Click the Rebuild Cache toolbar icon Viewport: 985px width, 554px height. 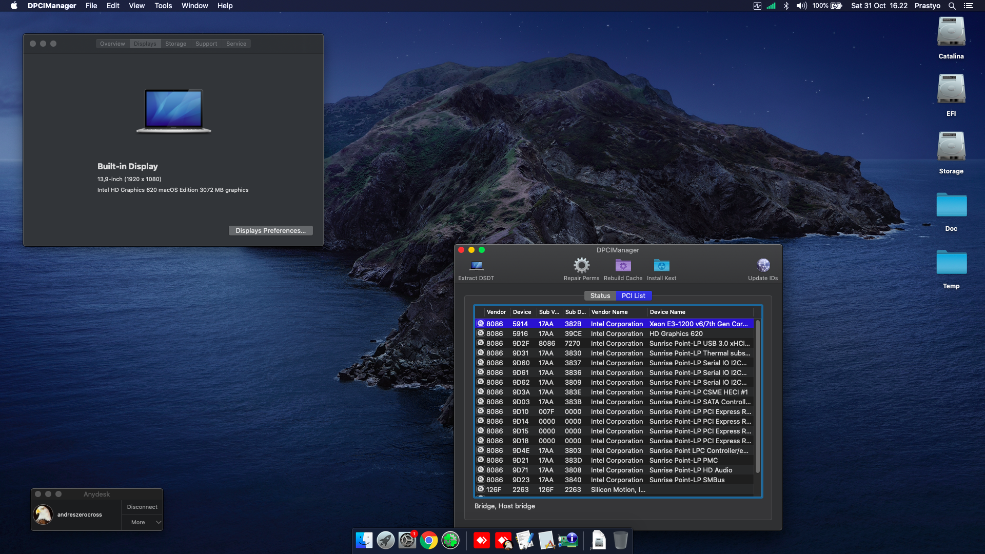coord(623,266)
